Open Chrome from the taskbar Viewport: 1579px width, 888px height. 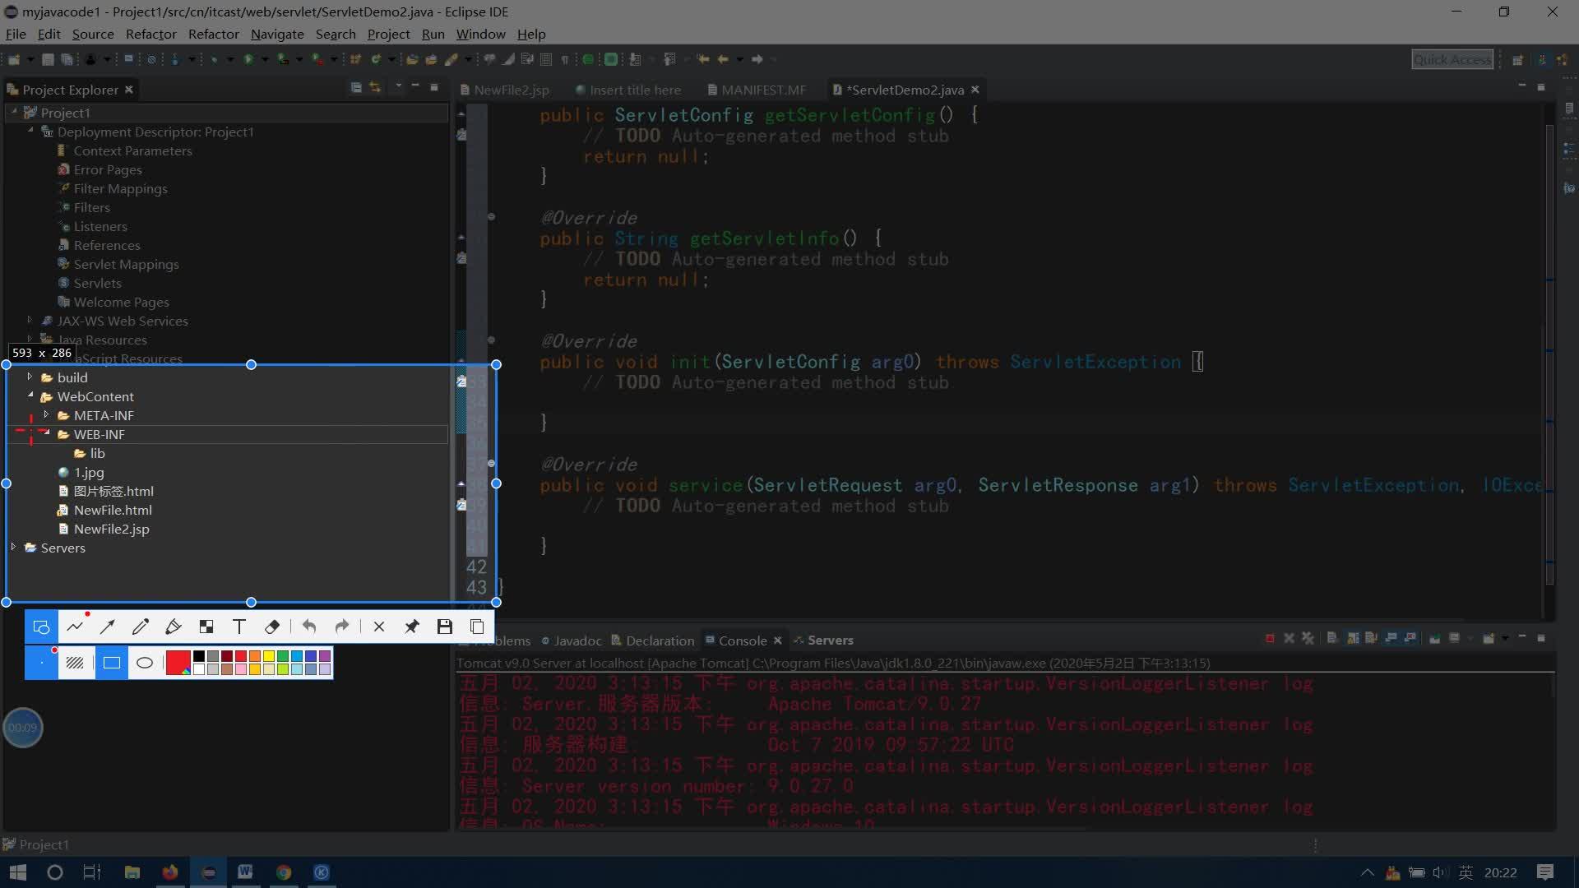(x=284, y=872)
